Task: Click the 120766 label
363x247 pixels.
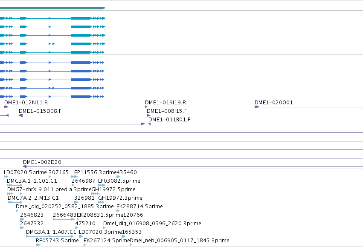Action: tap(133, 215)
